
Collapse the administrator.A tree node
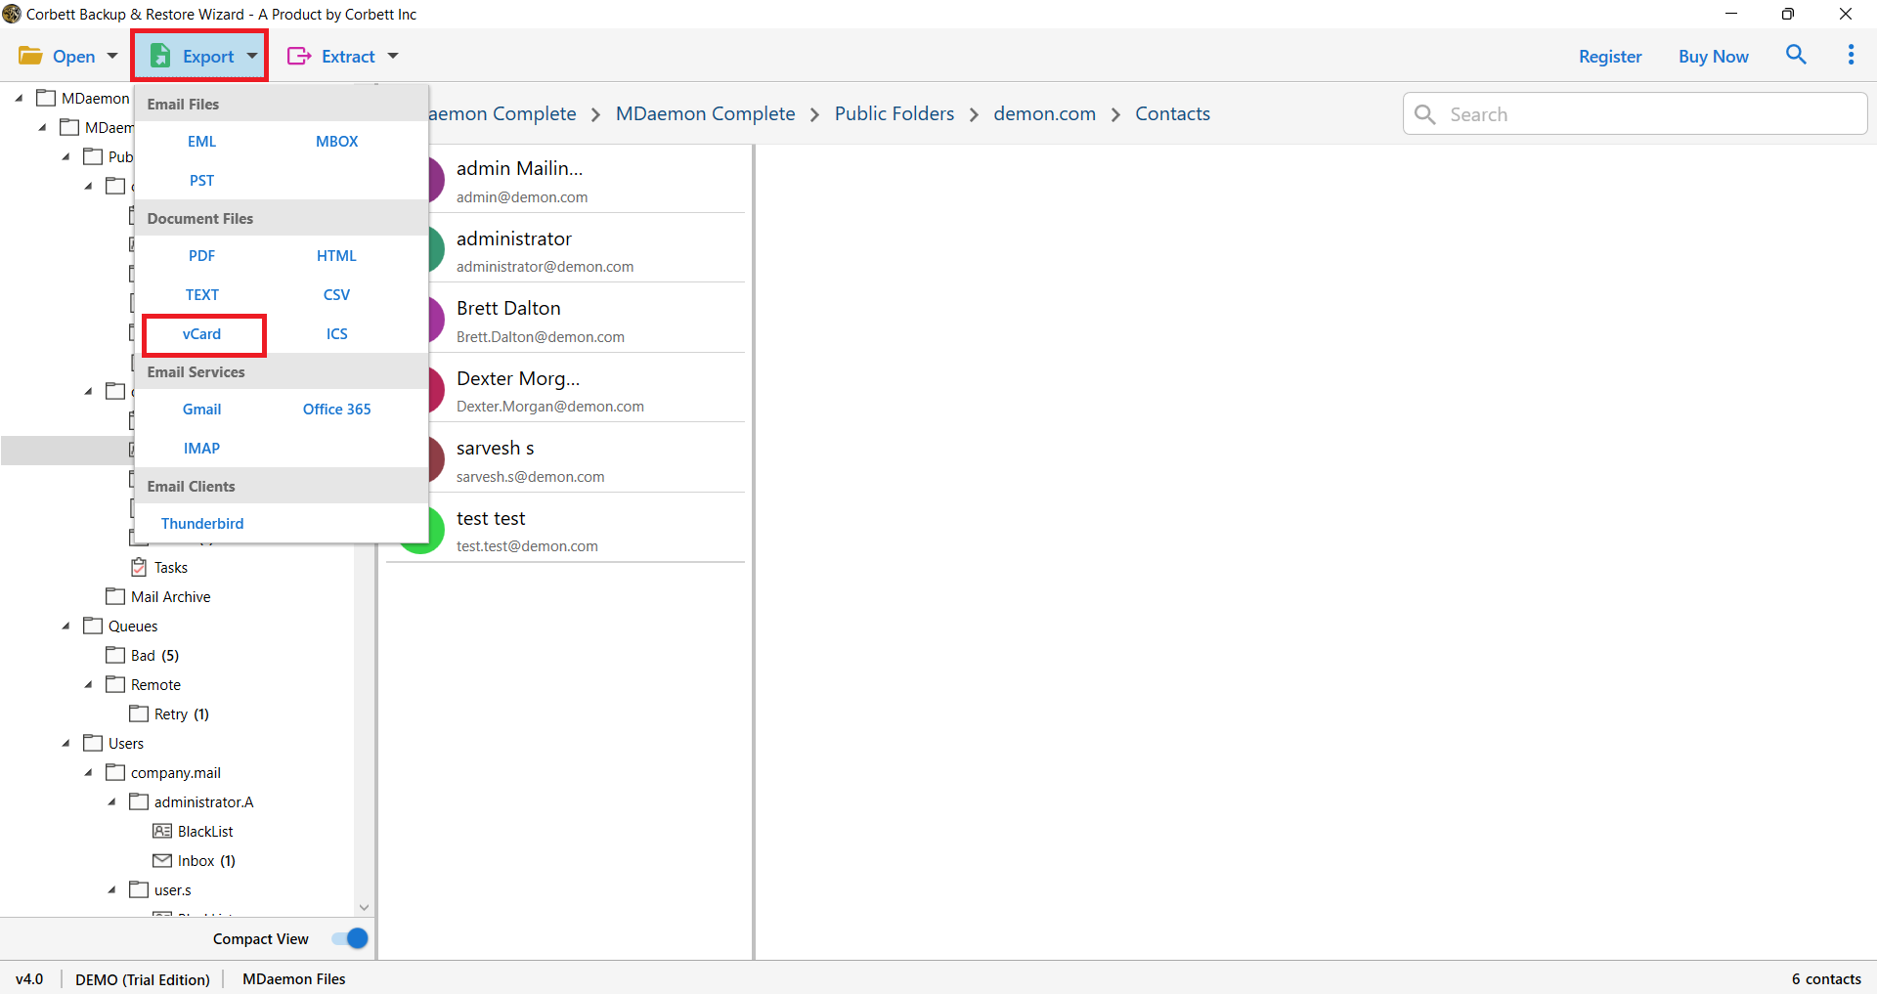coord(111,801)
